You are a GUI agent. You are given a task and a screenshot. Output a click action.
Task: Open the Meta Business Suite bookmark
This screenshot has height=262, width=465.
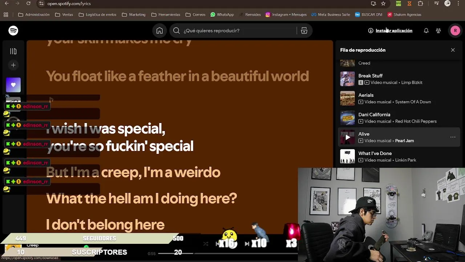(x=331, y=15)
